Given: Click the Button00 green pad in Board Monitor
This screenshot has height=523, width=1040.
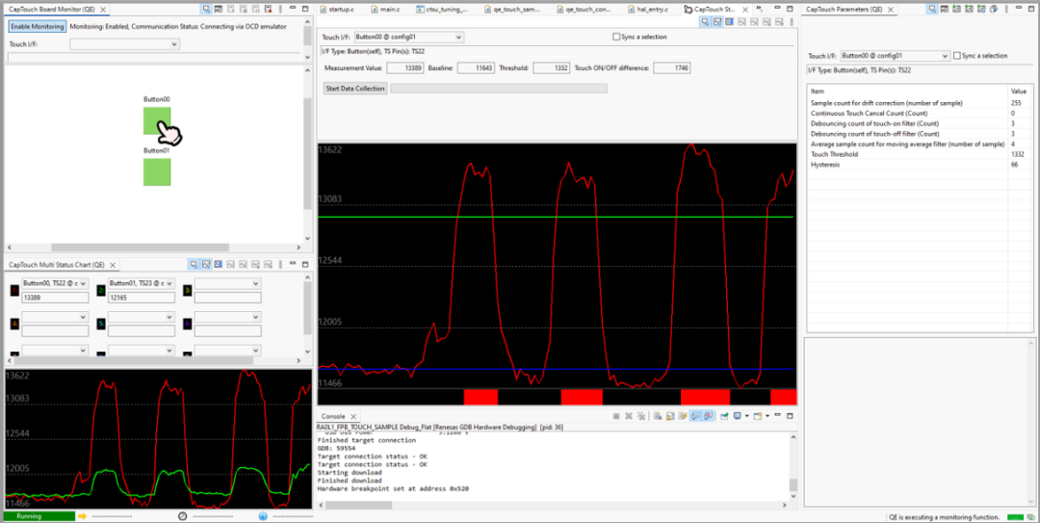Looking at the screenshot, I should coord(154,118).
